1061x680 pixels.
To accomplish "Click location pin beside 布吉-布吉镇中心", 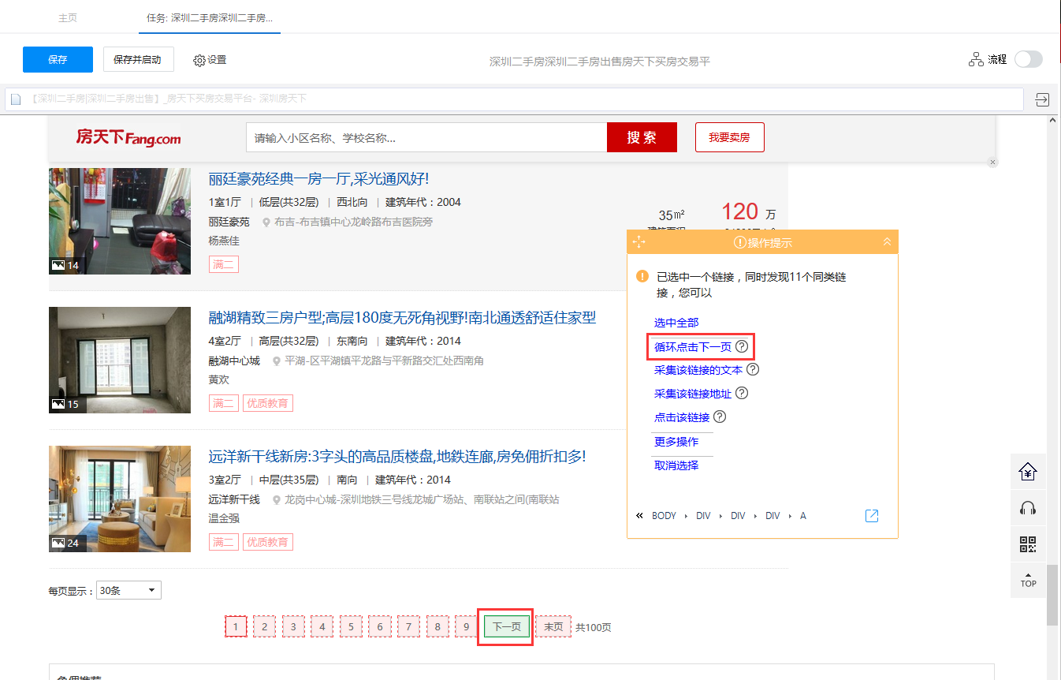I will (x=266, y=222).
